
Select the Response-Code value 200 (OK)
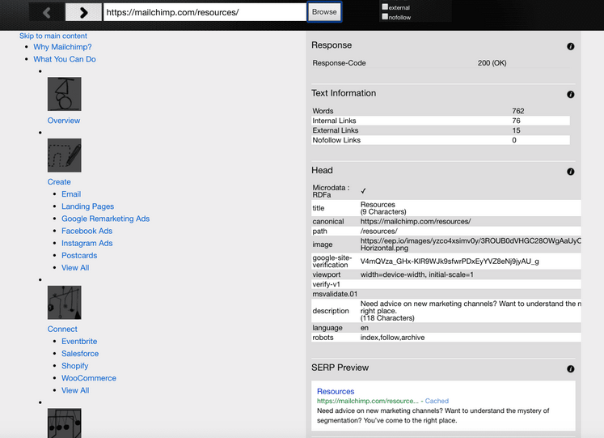pos(492,63)
